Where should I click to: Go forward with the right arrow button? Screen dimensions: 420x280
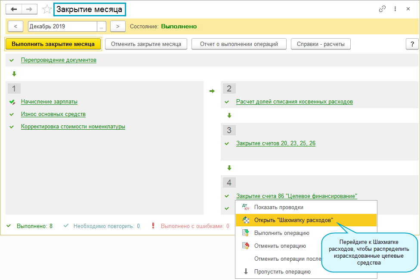pyautogui.click(x=29, y=9)
